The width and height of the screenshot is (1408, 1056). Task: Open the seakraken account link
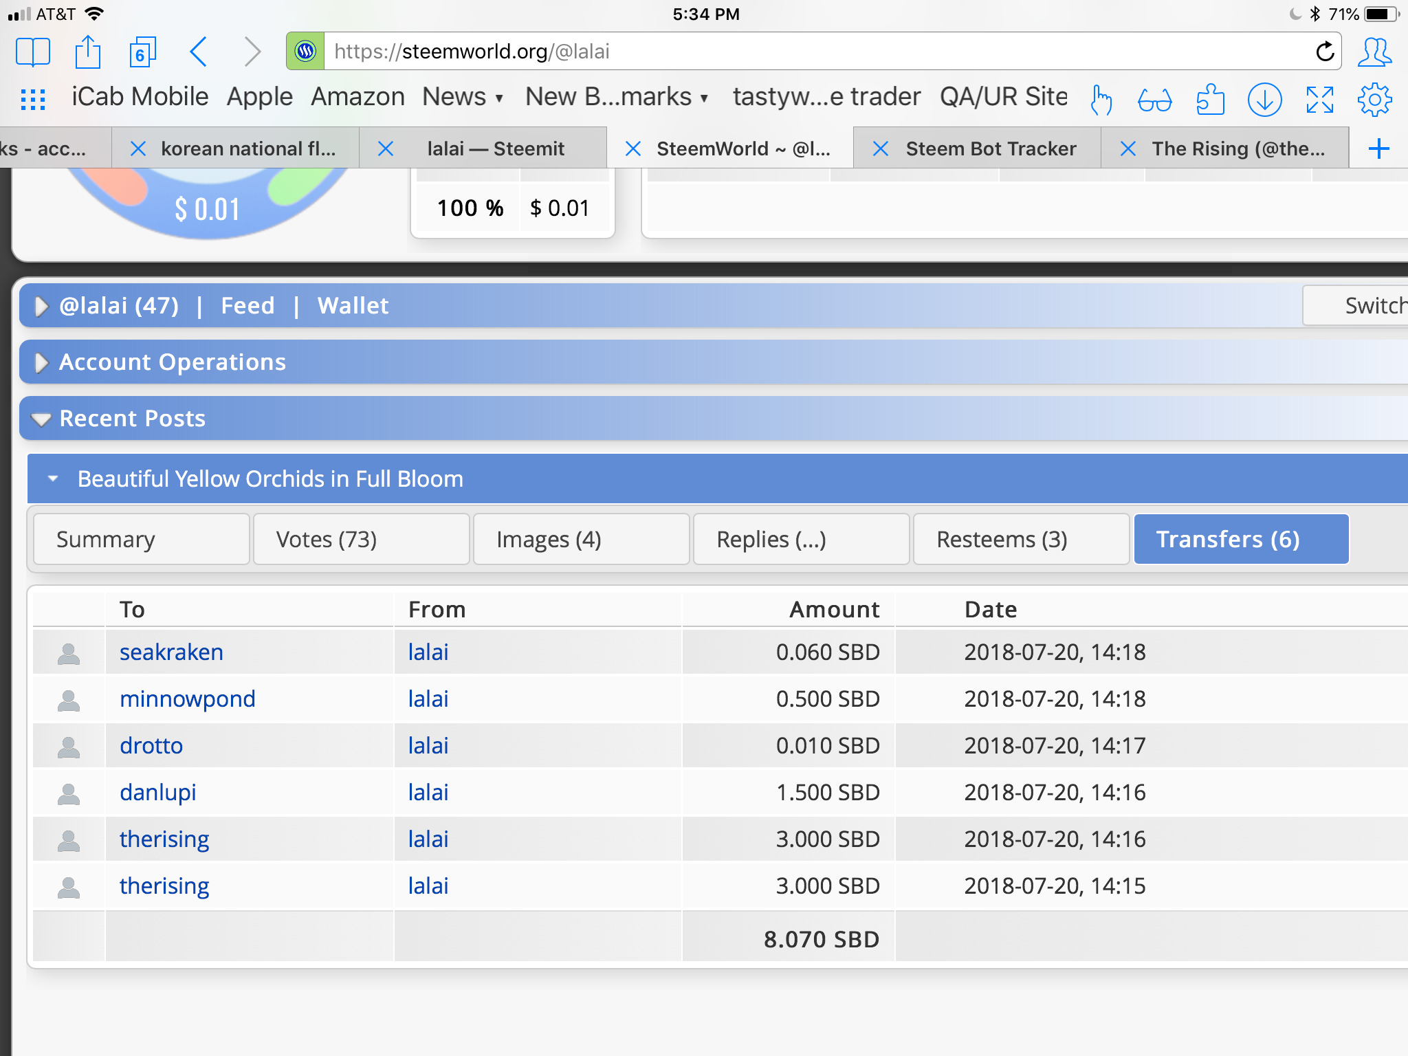171,652
